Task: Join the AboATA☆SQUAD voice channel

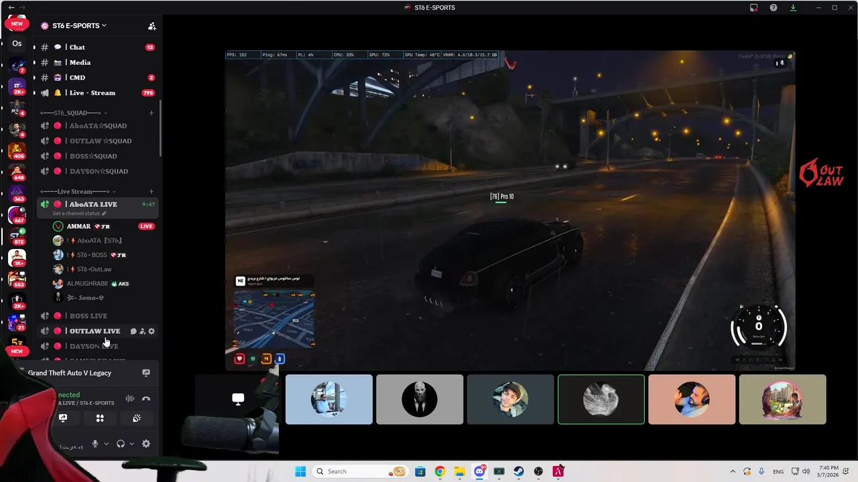Action: coord(97,126)
